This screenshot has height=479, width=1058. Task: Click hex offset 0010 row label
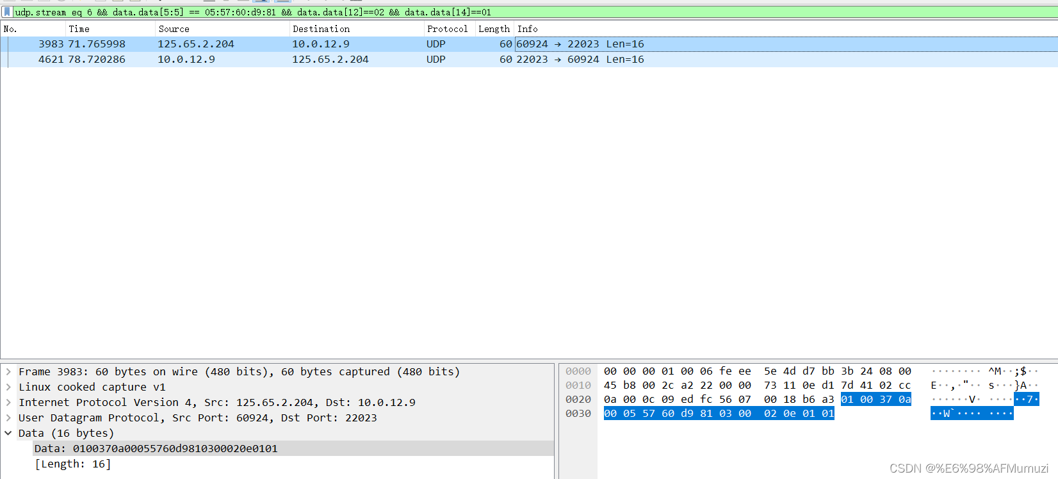[578, 386]
